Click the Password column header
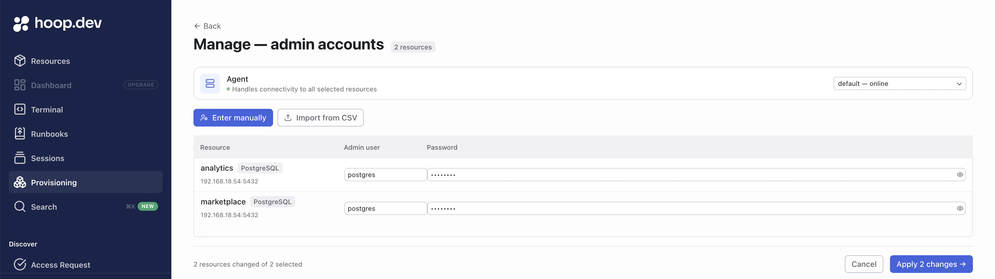Image resolution: width=995 pixels, height=279 pixels. click(x=442, y=148)
